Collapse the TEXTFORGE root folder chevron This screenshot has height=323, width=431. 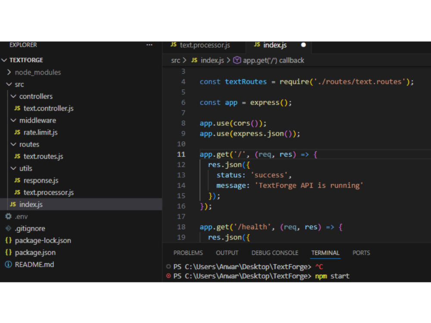coord(4,60)
